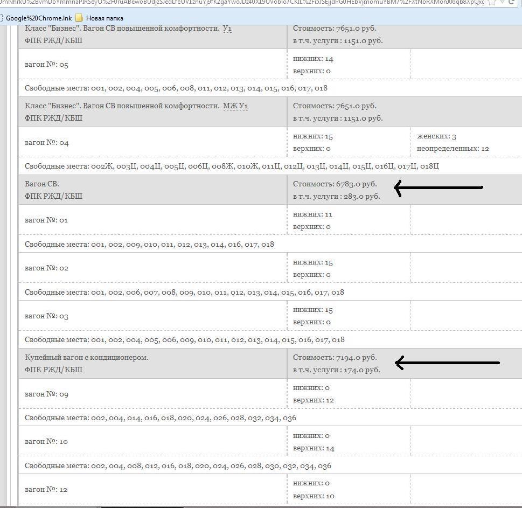The width and height of the screenshot is (522, 508).
Task: Click the У1 abbreviation in first Бизнес row
Action: pyautogui.click(x=227, y=28)
